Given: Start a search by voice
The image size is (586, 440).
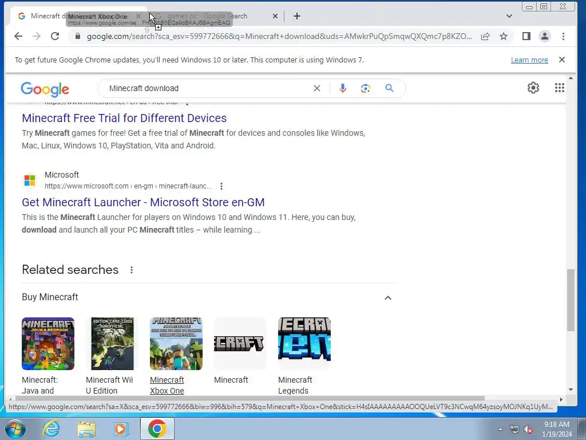Looking at the screenshot, I should tap(343, 88).
